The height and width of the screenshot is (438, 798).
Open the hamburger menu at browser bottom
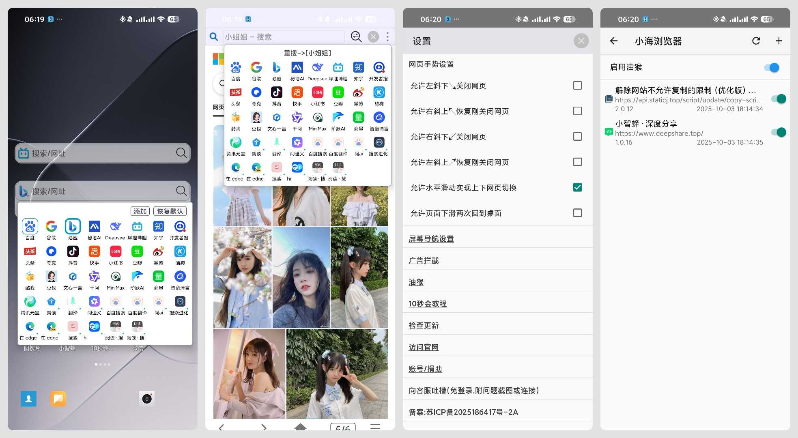point(375,427)
